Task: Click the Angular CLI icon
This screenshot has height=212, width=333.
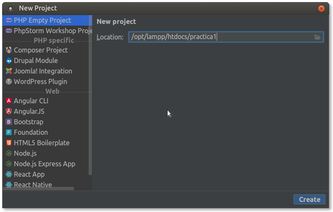Action: coord(9,101)
